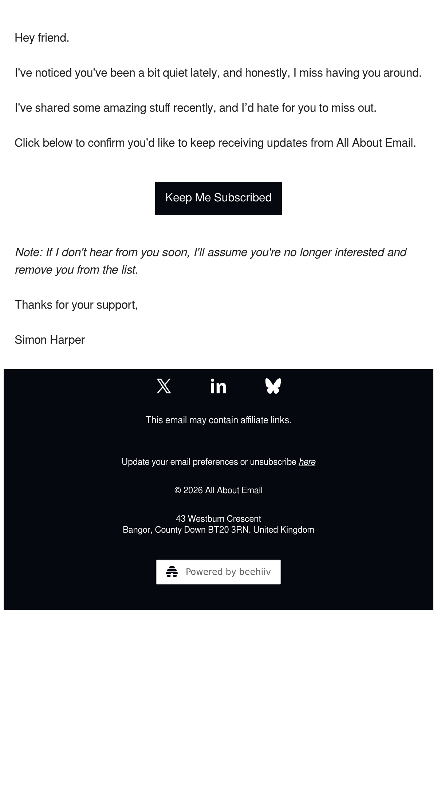Click the 'BT20 3RN' postcode in footer
Image resolution: width=437 pixels, height=788 pixels.
coord(228,530)
